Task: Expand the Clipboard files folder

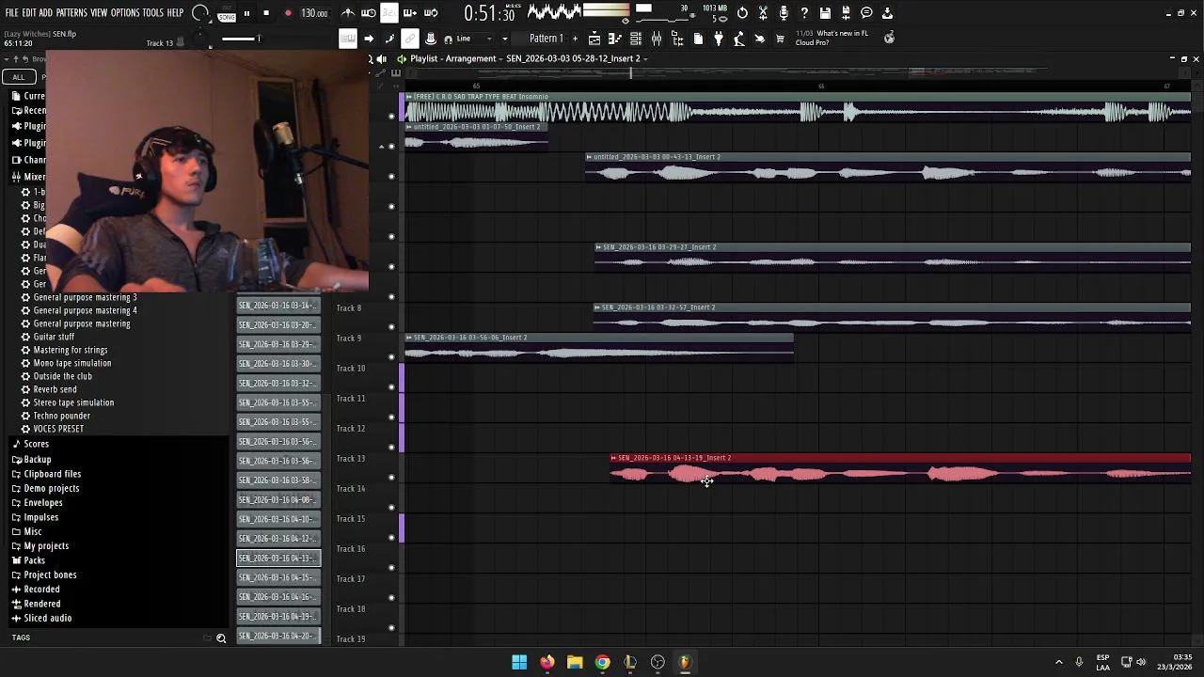Action: click(45, 474)
